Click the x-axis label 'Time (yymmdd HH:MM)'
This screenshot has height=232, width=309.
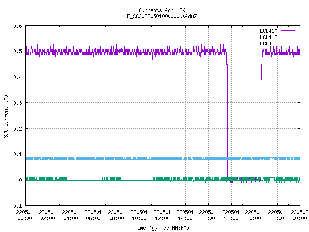162,228
